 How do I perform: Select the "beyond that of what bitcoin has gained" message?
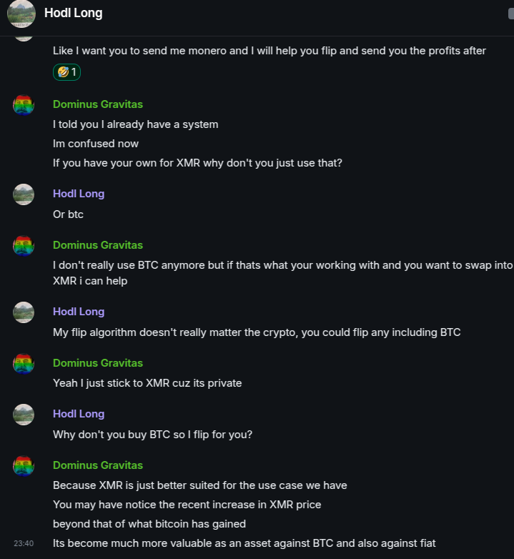pos(149,524)
